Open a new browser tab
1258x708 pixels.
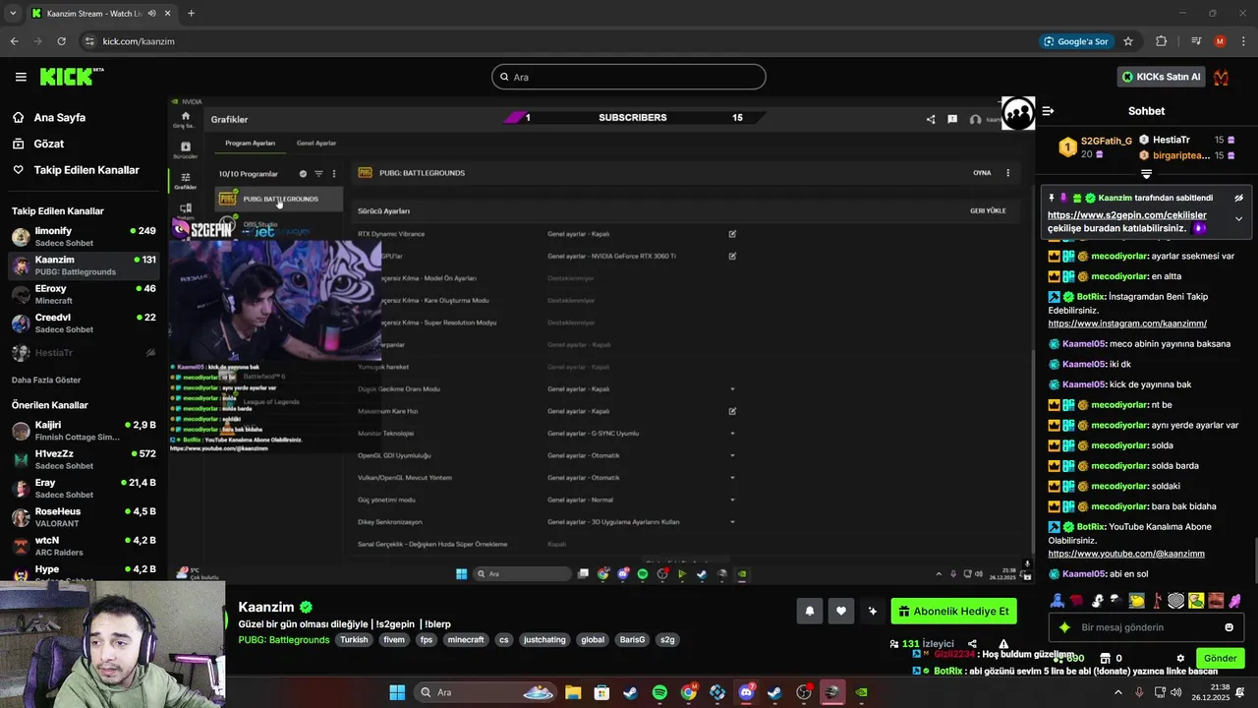pyautogui.click(x=191, y=14)
